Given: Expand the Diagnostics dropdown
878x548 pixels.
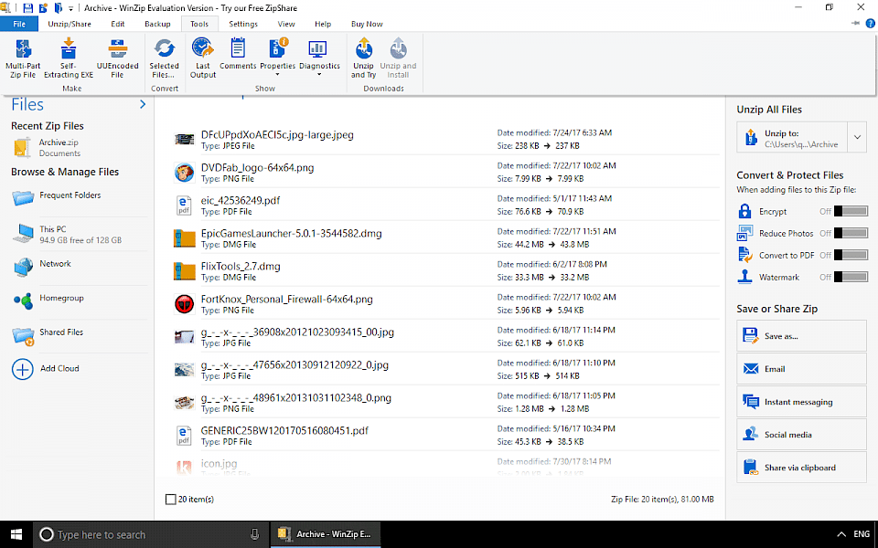Looking at the screenshot, I should 320,74.
